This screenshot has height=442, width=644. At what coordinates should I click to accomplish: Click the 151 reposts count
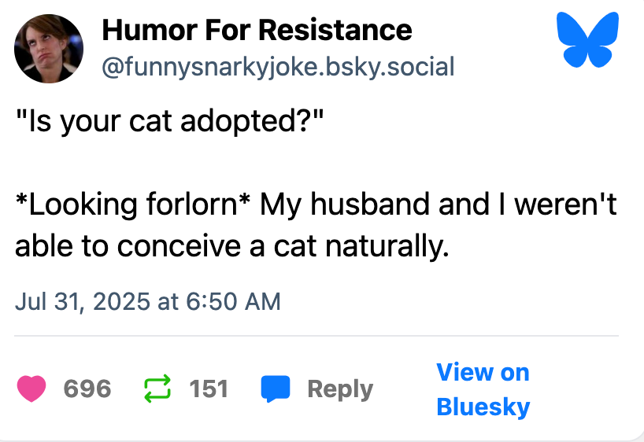(209, 389)
